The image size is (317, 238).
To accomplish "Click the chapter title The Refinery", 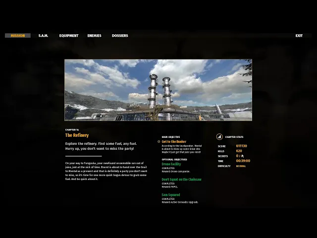I will (77, 135).
